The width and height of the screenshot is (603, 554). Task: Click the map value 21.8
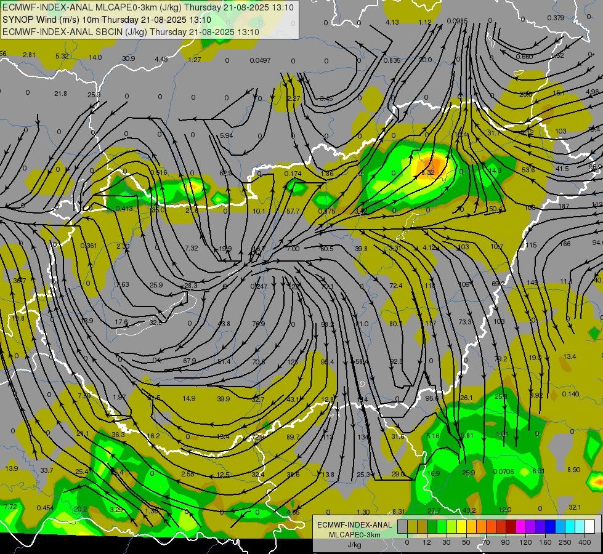(x=60, y=94)
